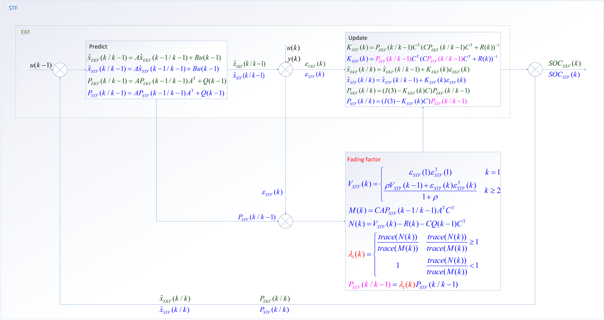Click the N(k)=V_STF(k)-R(k) equation
The width and height of the screenshot is (604, 320).
407,224
